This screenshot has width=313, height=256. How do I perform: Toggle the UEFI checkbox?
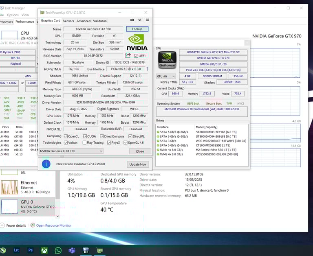coord(137,56)
